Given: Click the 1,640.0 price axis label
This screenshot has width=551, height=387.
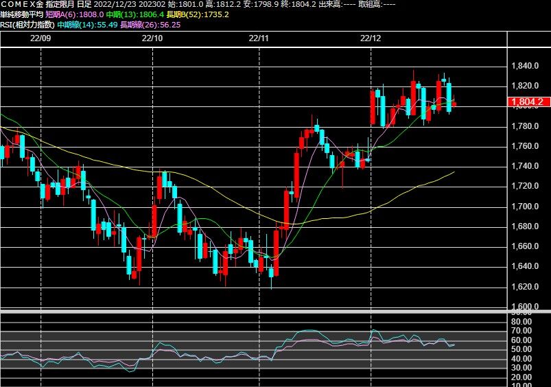Looking at the screenshot, I should tap(525, 266).
